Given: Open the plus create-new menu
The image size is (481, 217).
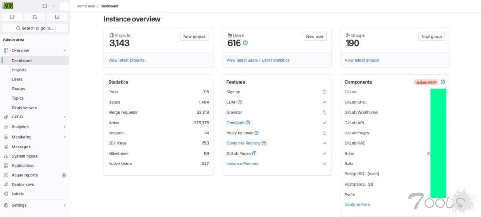Looking at the screenshot, I should [54, 6].
